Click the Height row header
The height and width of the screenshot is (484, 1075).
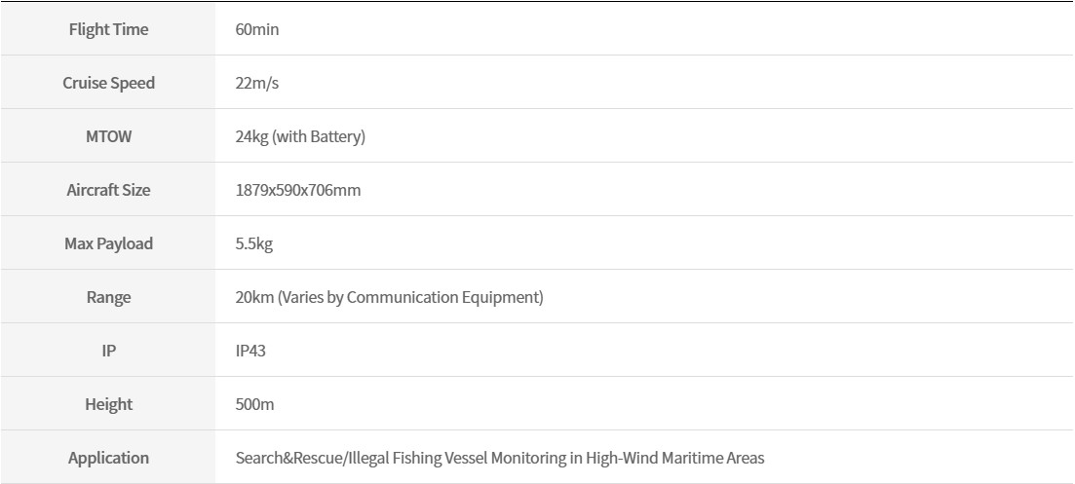[108, 404]
